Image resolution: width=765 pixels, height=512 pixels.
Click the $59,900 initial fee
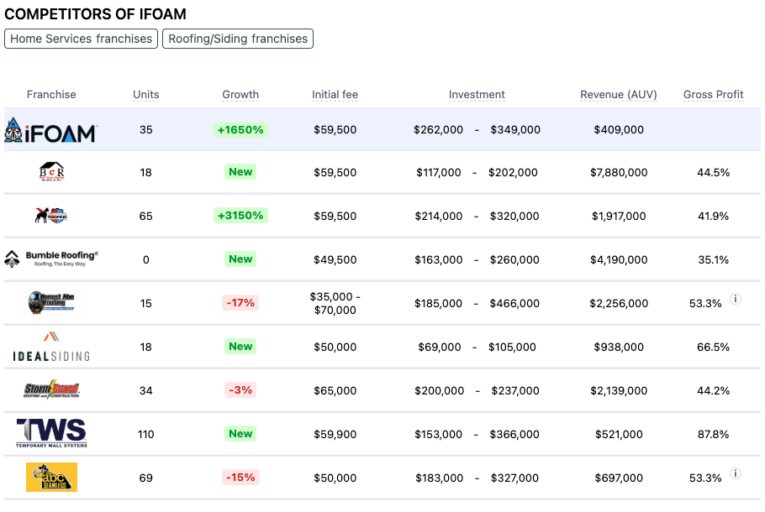click(335, 434)
